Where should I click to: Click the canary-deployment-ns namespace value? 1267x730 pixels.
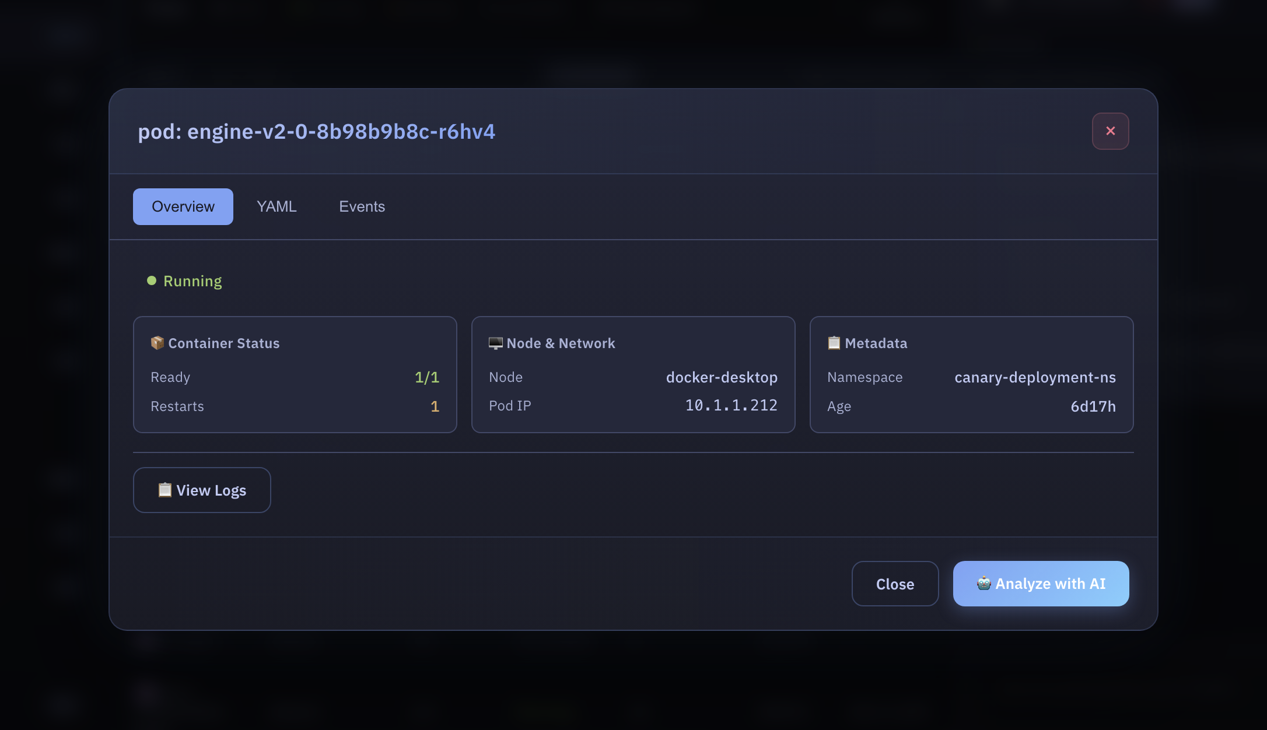pyautogui.click(x=1035, y=377)
